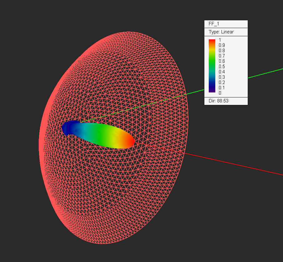This screenshot has width=283, height=262.
Task: Click the legend's minimum value 0
Action: coord(220,93)
